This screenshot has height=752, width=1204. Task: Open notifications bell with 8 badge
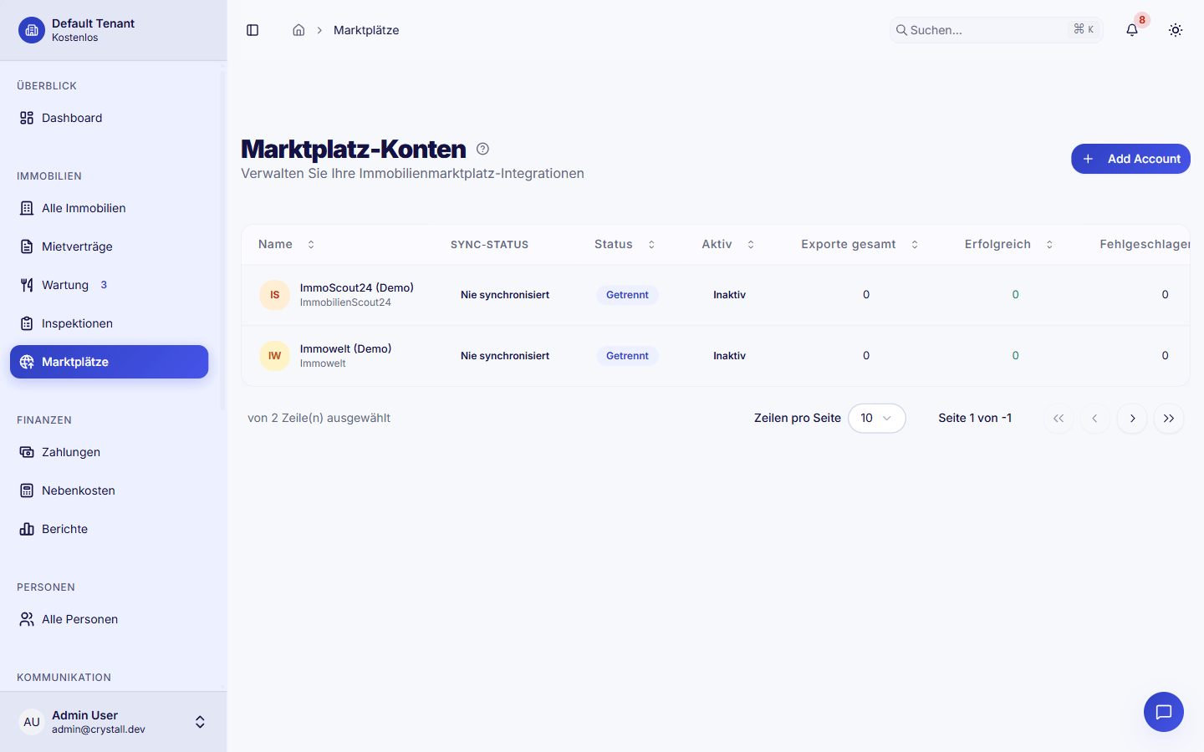pyautogui.click(x=1132, y=30)
